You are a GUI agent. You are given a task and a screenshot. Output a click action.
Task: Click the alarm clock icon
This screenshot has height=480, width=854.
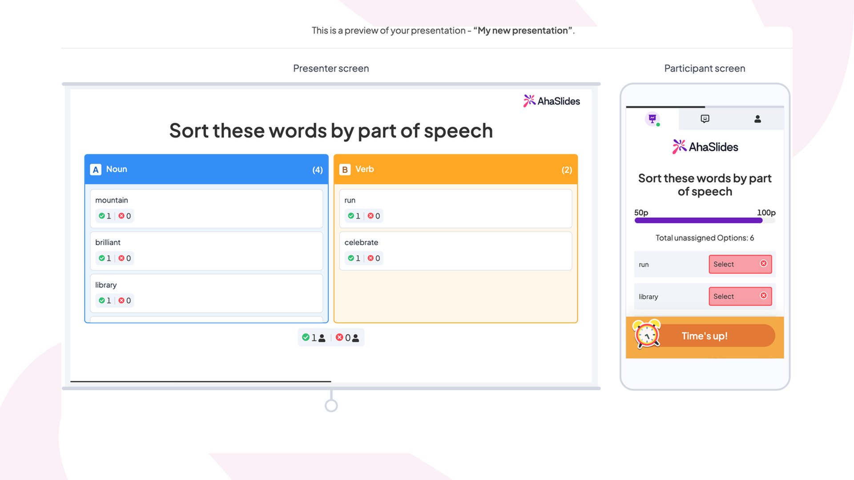pos(647,334)
